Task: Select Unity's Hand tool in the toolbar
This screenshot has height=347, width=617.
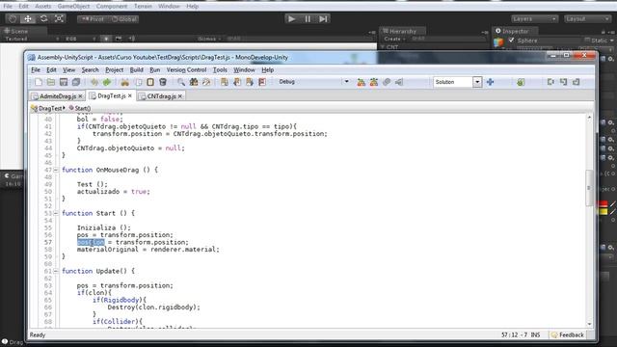Action: pyautogui.click(x=13, y=19)
